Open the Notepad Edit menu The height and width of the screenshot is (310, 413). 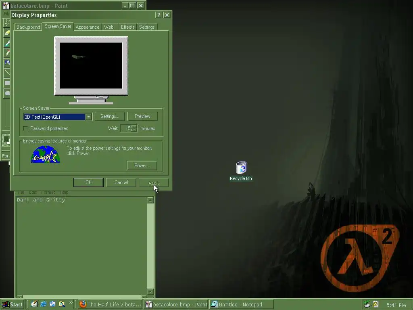pyautogui.click(x=33, y=192)
